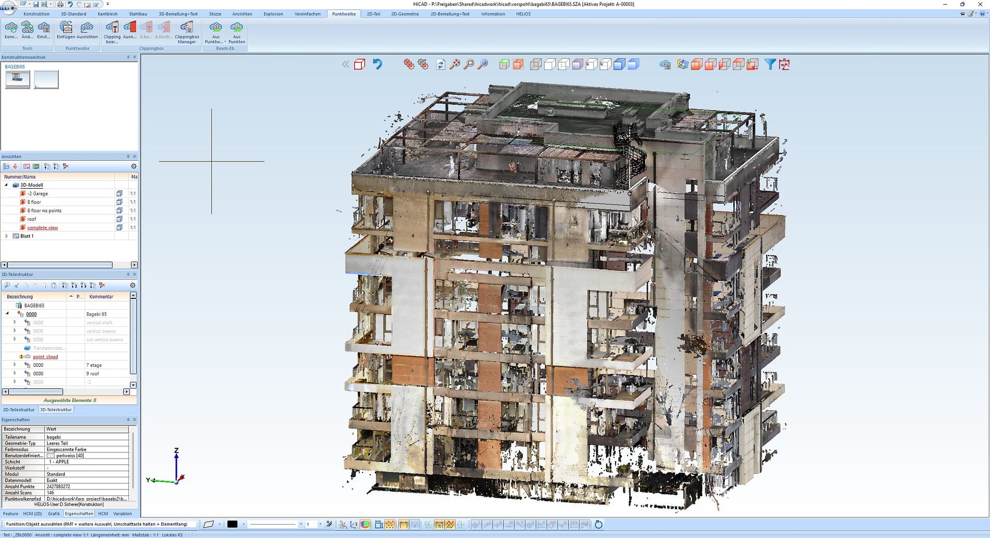
Task: Expand the '7 etage' part node
Action: point(14,365)
